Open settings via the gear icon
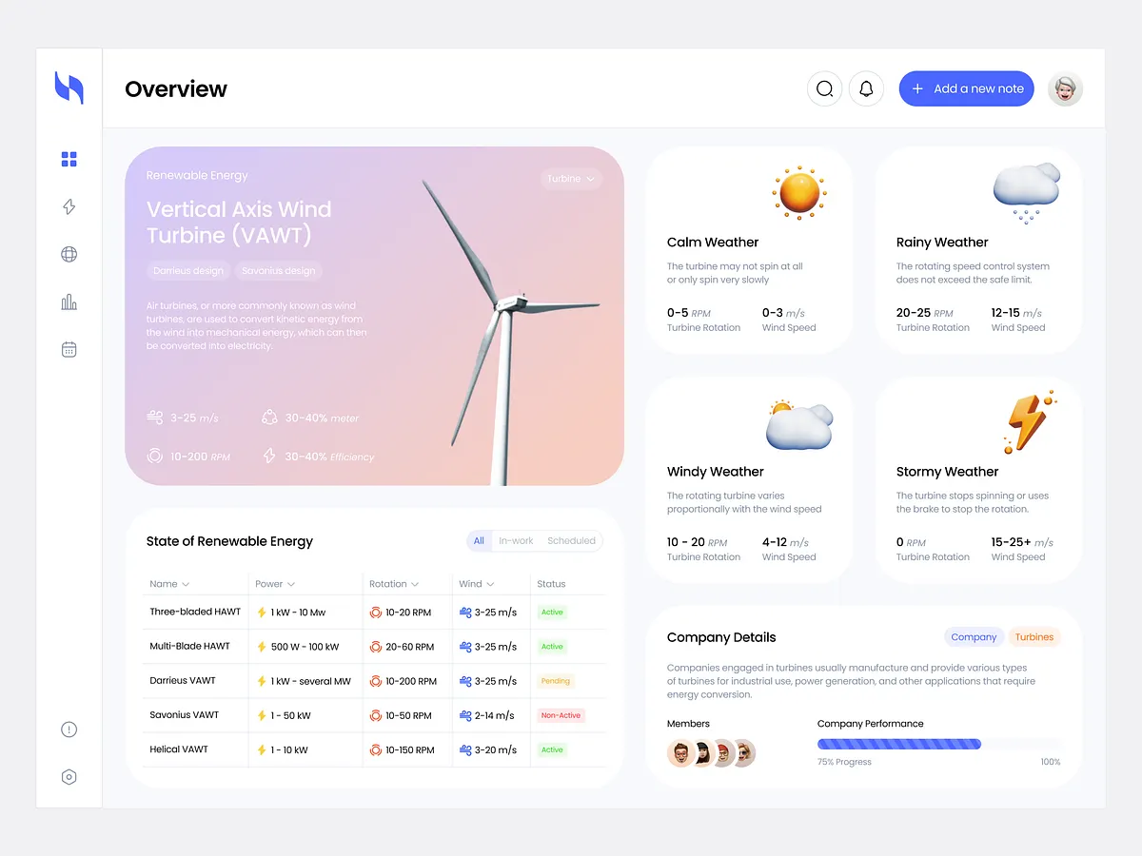The image size is (1142, 856). point(69,777)
